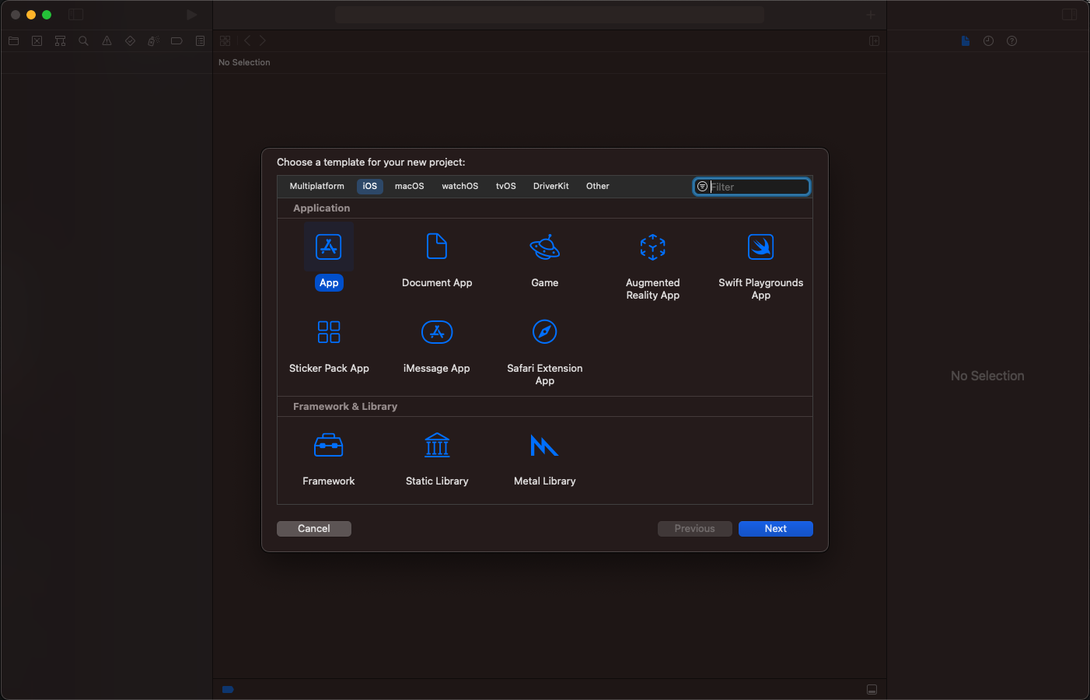Switch to the DriverKit tab

[551, 187]
